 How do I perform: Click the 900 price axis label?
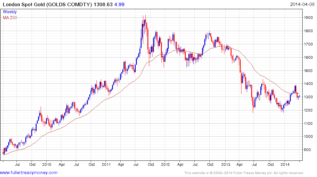click(x=307, y=150)
